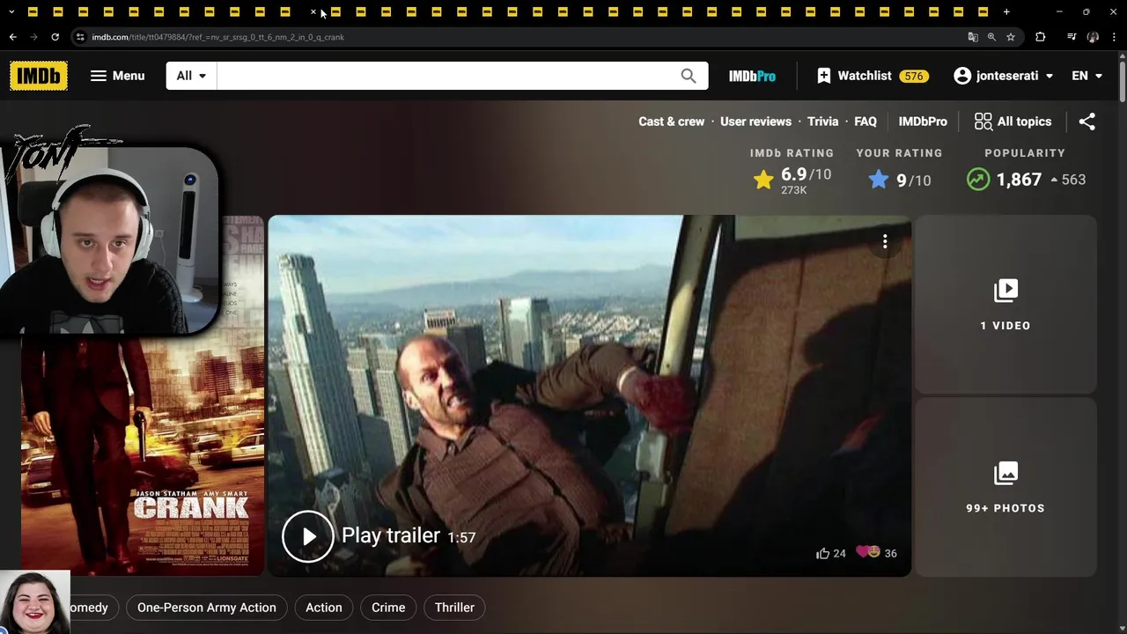This screenshot has height=634, width=1127.
Task: Click the address bar URL
Action: point(218,37)
